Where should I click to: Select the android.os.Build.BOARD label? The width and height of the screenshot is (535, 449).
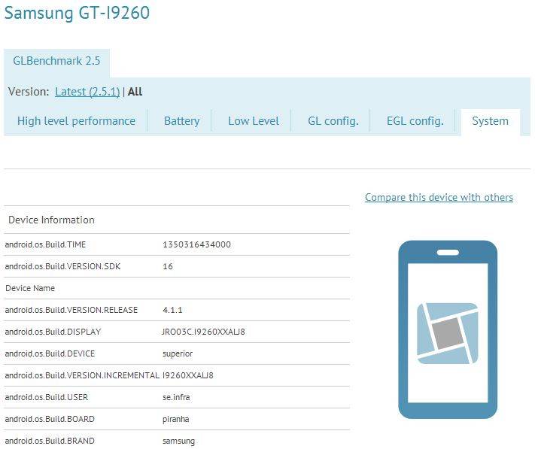coord(50,419)
